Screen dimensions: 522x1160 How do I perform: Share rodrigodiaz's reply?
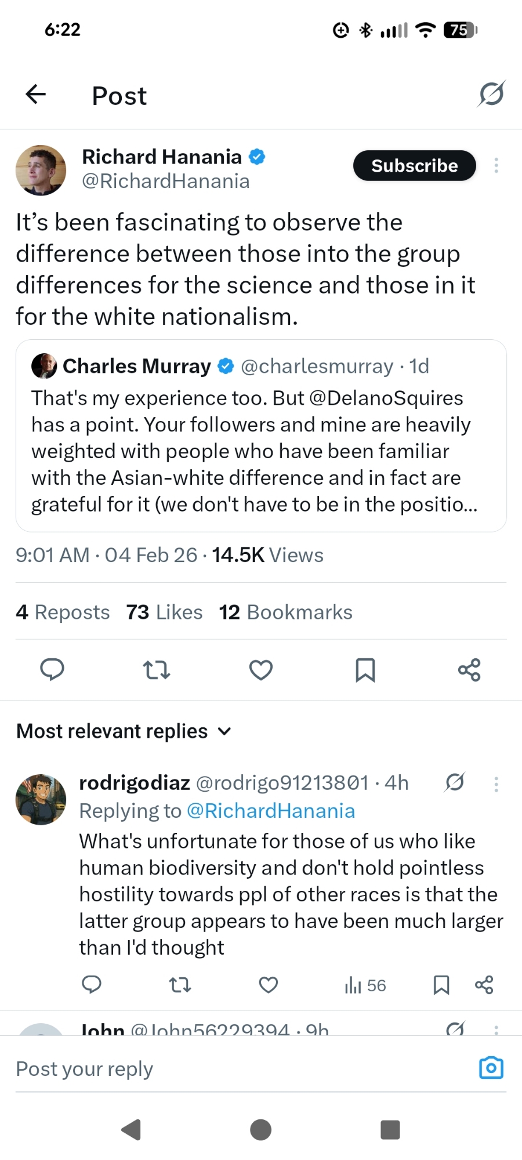coord(484,985)
